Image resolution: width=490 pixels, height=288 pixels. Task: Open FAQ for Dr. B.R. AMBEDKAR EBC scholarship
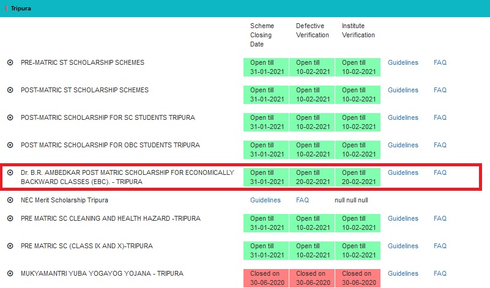click(x=440, y=172)
